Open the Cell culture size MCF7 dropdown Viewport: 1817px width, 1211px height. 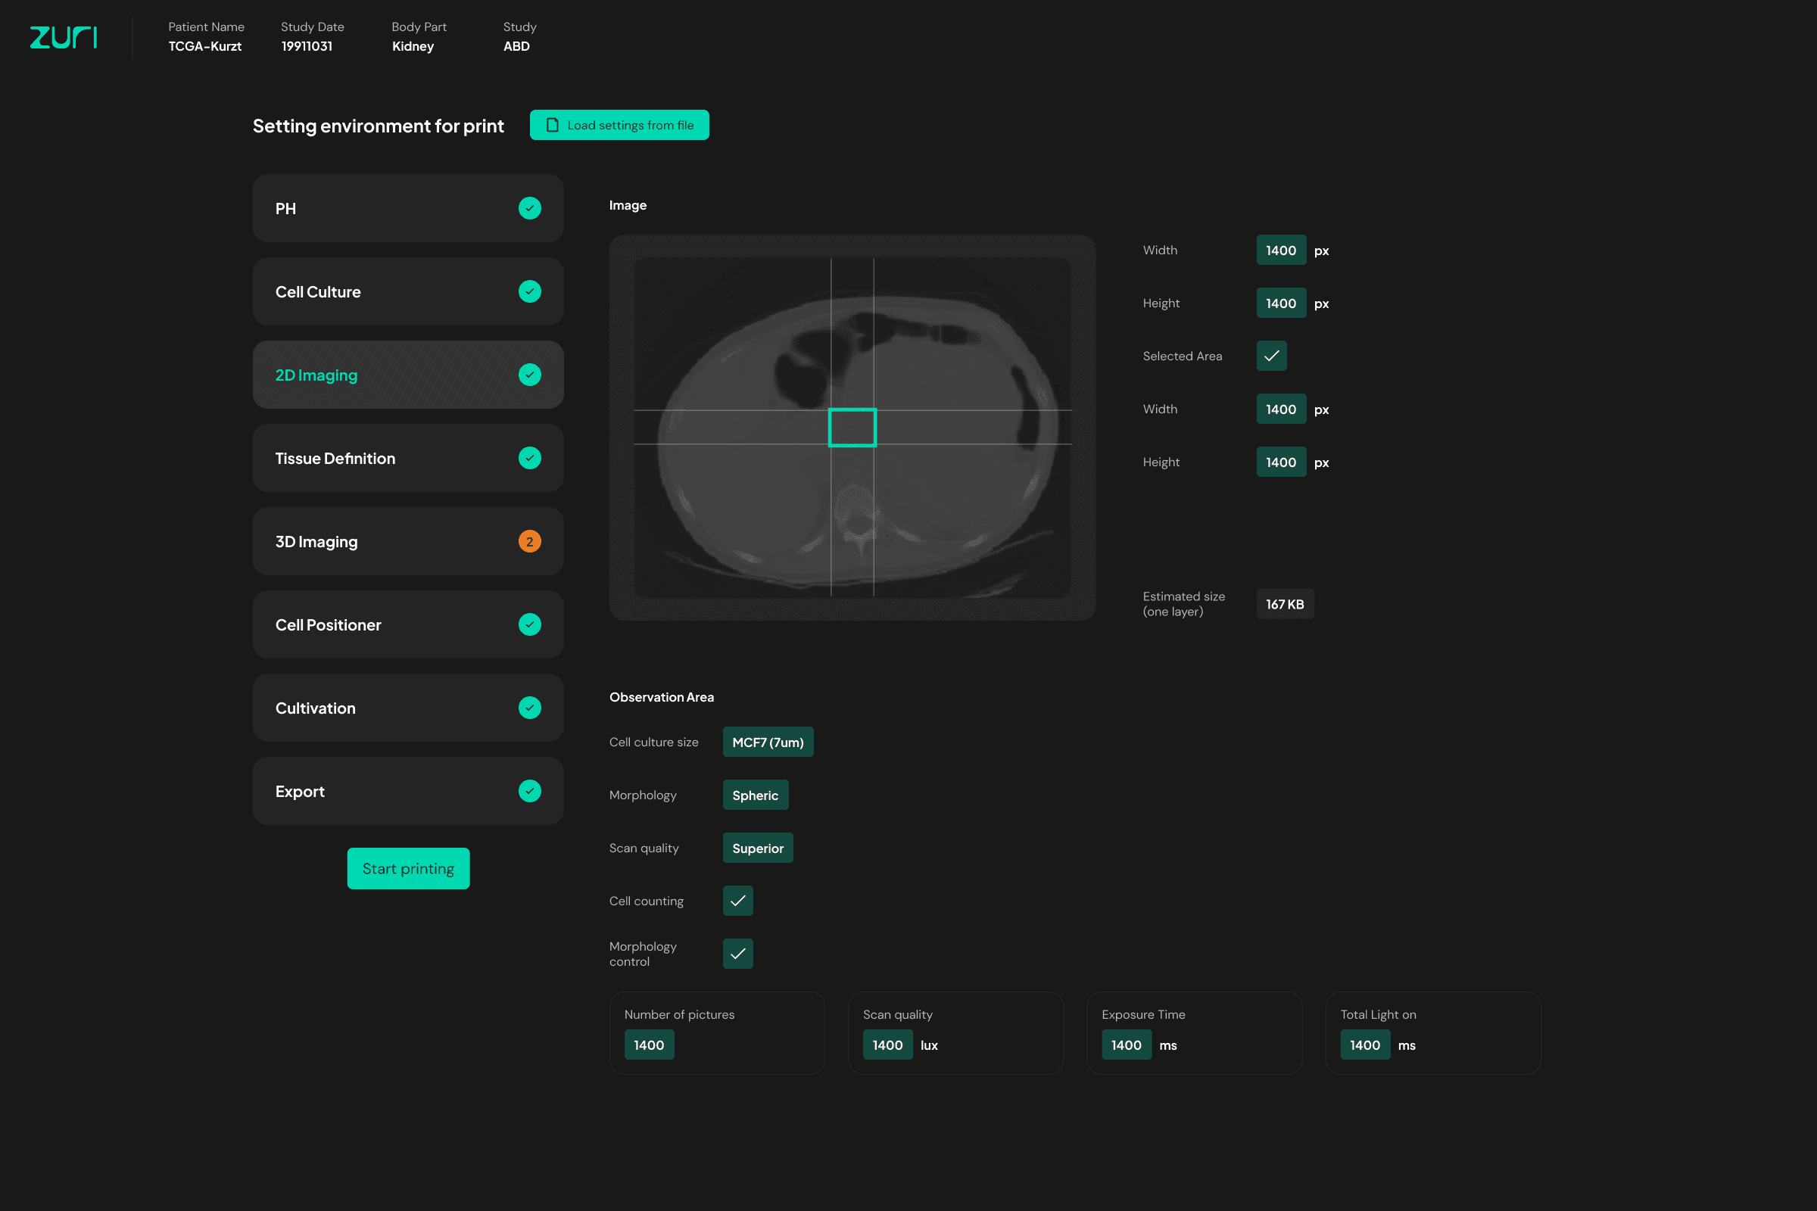pyautogui.click(x=767, y=742)
